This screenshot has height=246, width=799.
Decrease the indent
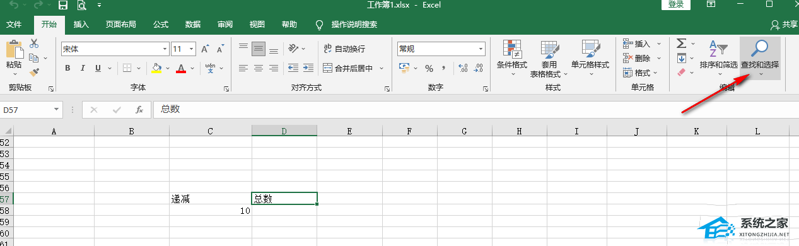pos(293,68)
